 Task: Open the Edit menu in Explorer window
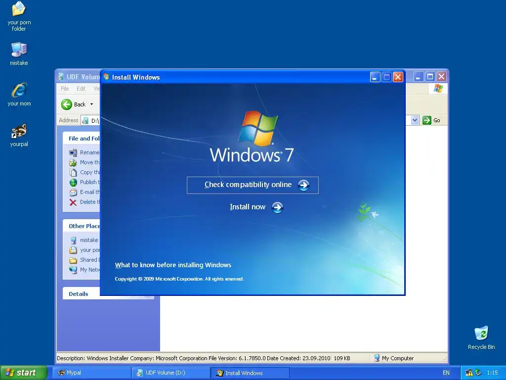click(81, 89)
